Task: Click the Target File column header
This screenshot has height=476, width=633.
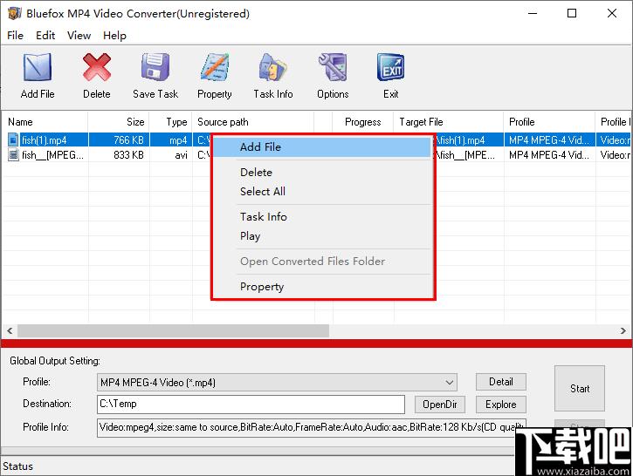Action: [x=449, y=122]
